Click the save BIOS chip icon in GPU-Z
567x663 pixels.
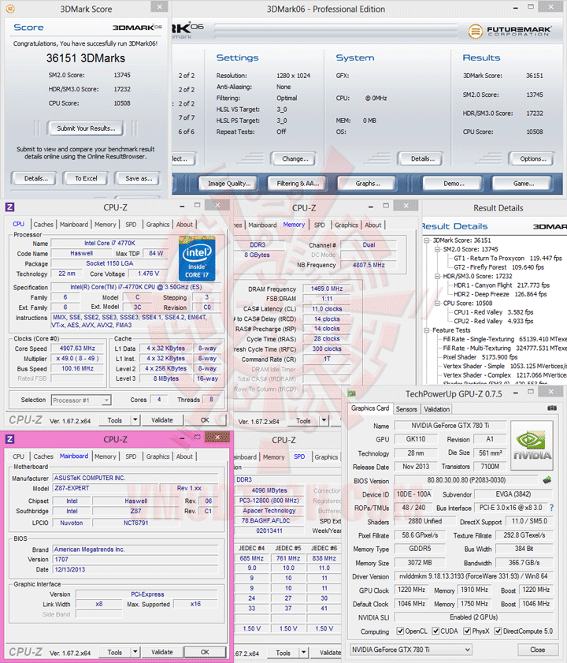click(547, 480)
